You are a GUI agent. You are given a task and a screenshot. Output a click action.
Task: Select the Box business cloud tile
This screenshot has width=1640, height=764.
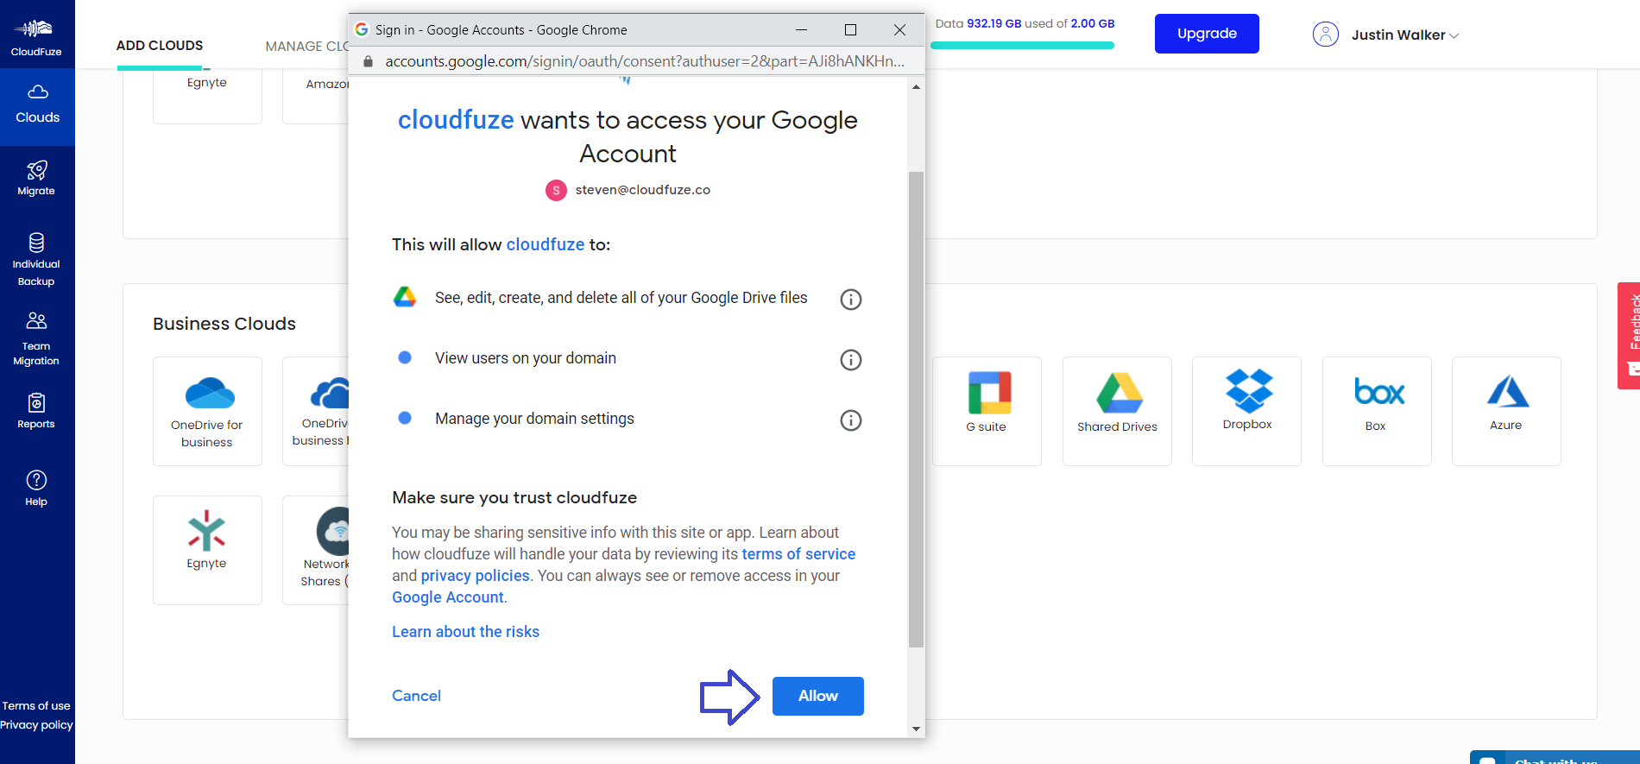(1377, 411)
